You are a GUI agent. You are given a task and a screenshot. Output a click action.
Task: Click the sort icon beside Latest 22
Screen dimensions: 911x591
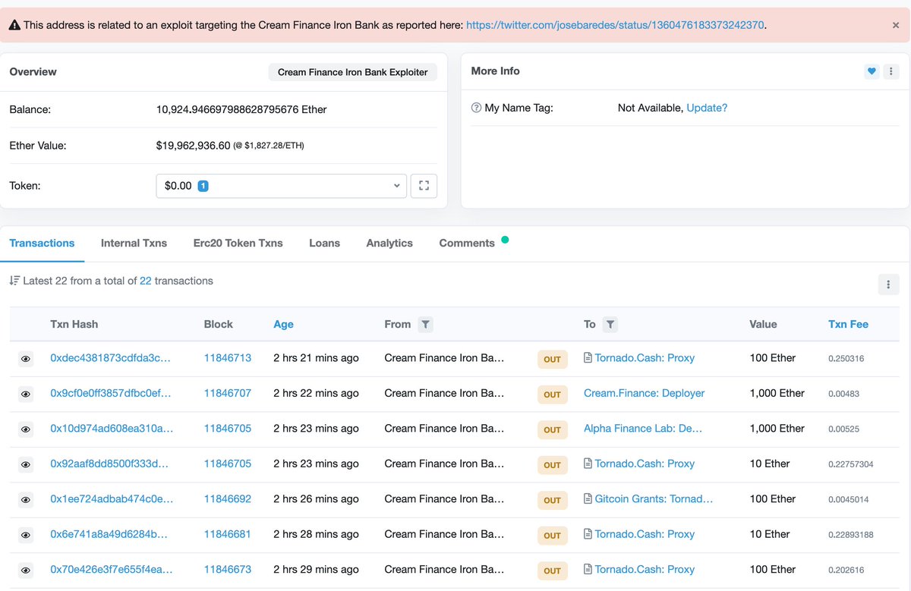14,281
